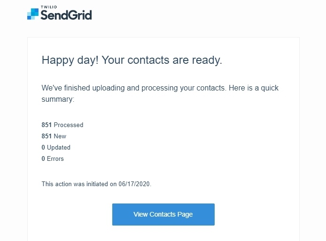The width and height of the screenshot is (326, 241).
Task: Click the small TWILIO label above SendGrid
Action: coord(49,7)
